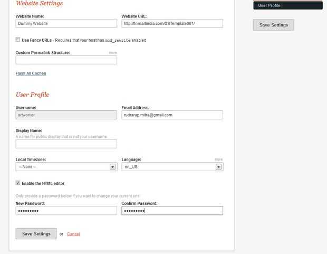327x254 pixels.
Task: Click the New Password field
Action: tap(66, 211)
